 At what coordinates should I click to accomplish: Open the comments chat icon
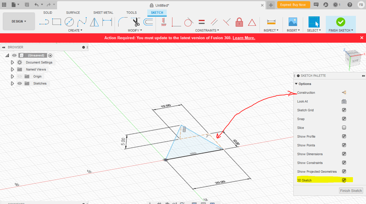click(316, 5)
